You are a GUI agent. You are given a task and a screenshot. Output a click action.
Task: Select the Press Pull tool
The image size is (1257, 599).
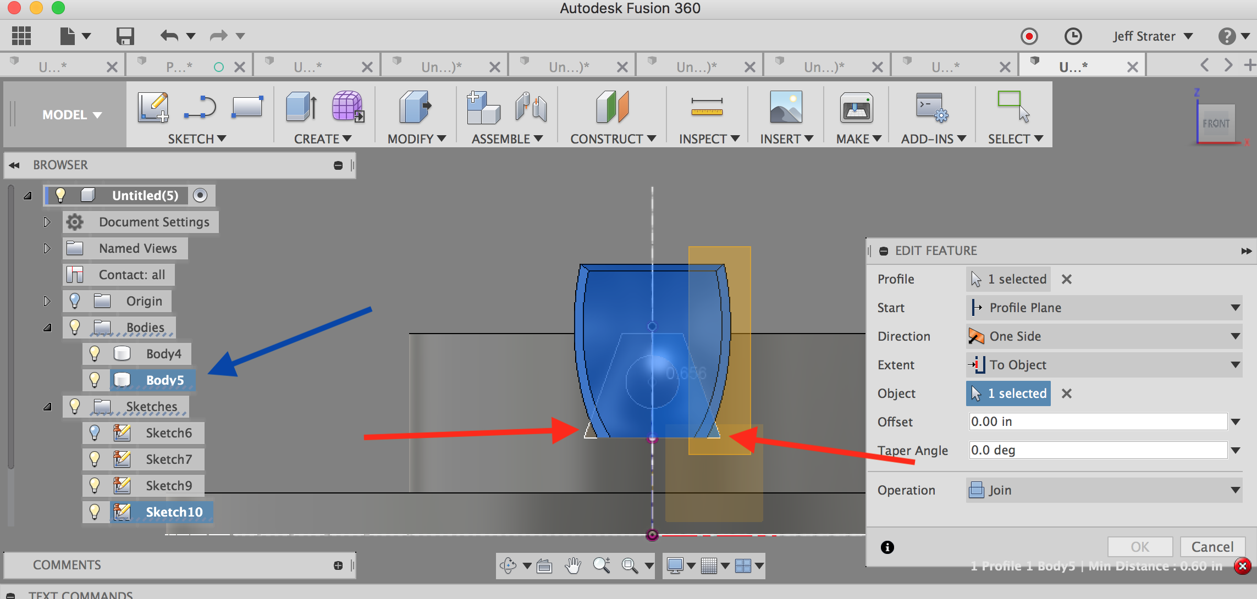[x=416, y=107]
